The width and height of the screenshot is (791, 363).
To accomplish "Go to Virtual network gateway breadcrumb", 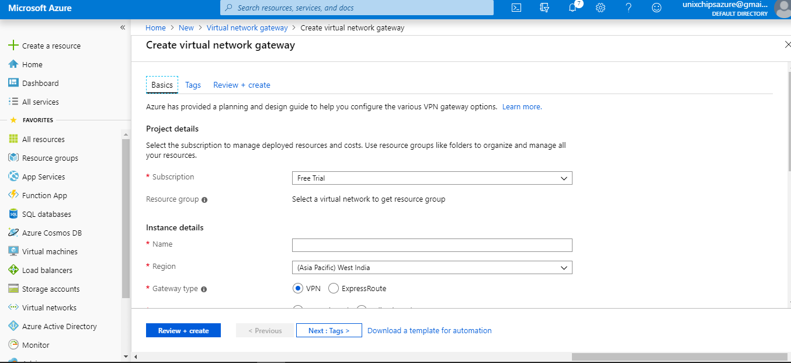I will click(x=247, y=27).
